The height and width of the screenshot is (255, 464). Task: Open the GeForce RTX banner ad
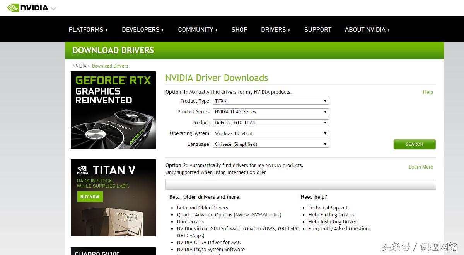[x=113, y=110]
